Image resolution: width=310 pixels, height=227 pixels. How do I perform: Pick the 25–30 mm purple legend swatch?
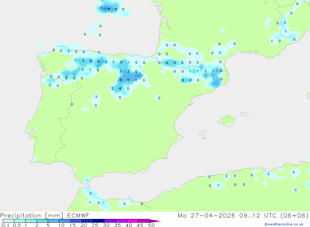pos(99,221)
